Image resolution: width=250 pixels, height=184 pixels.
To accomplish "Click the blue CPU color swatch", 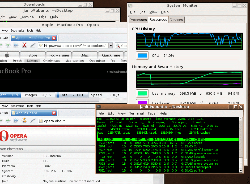I will pos(142,56).
